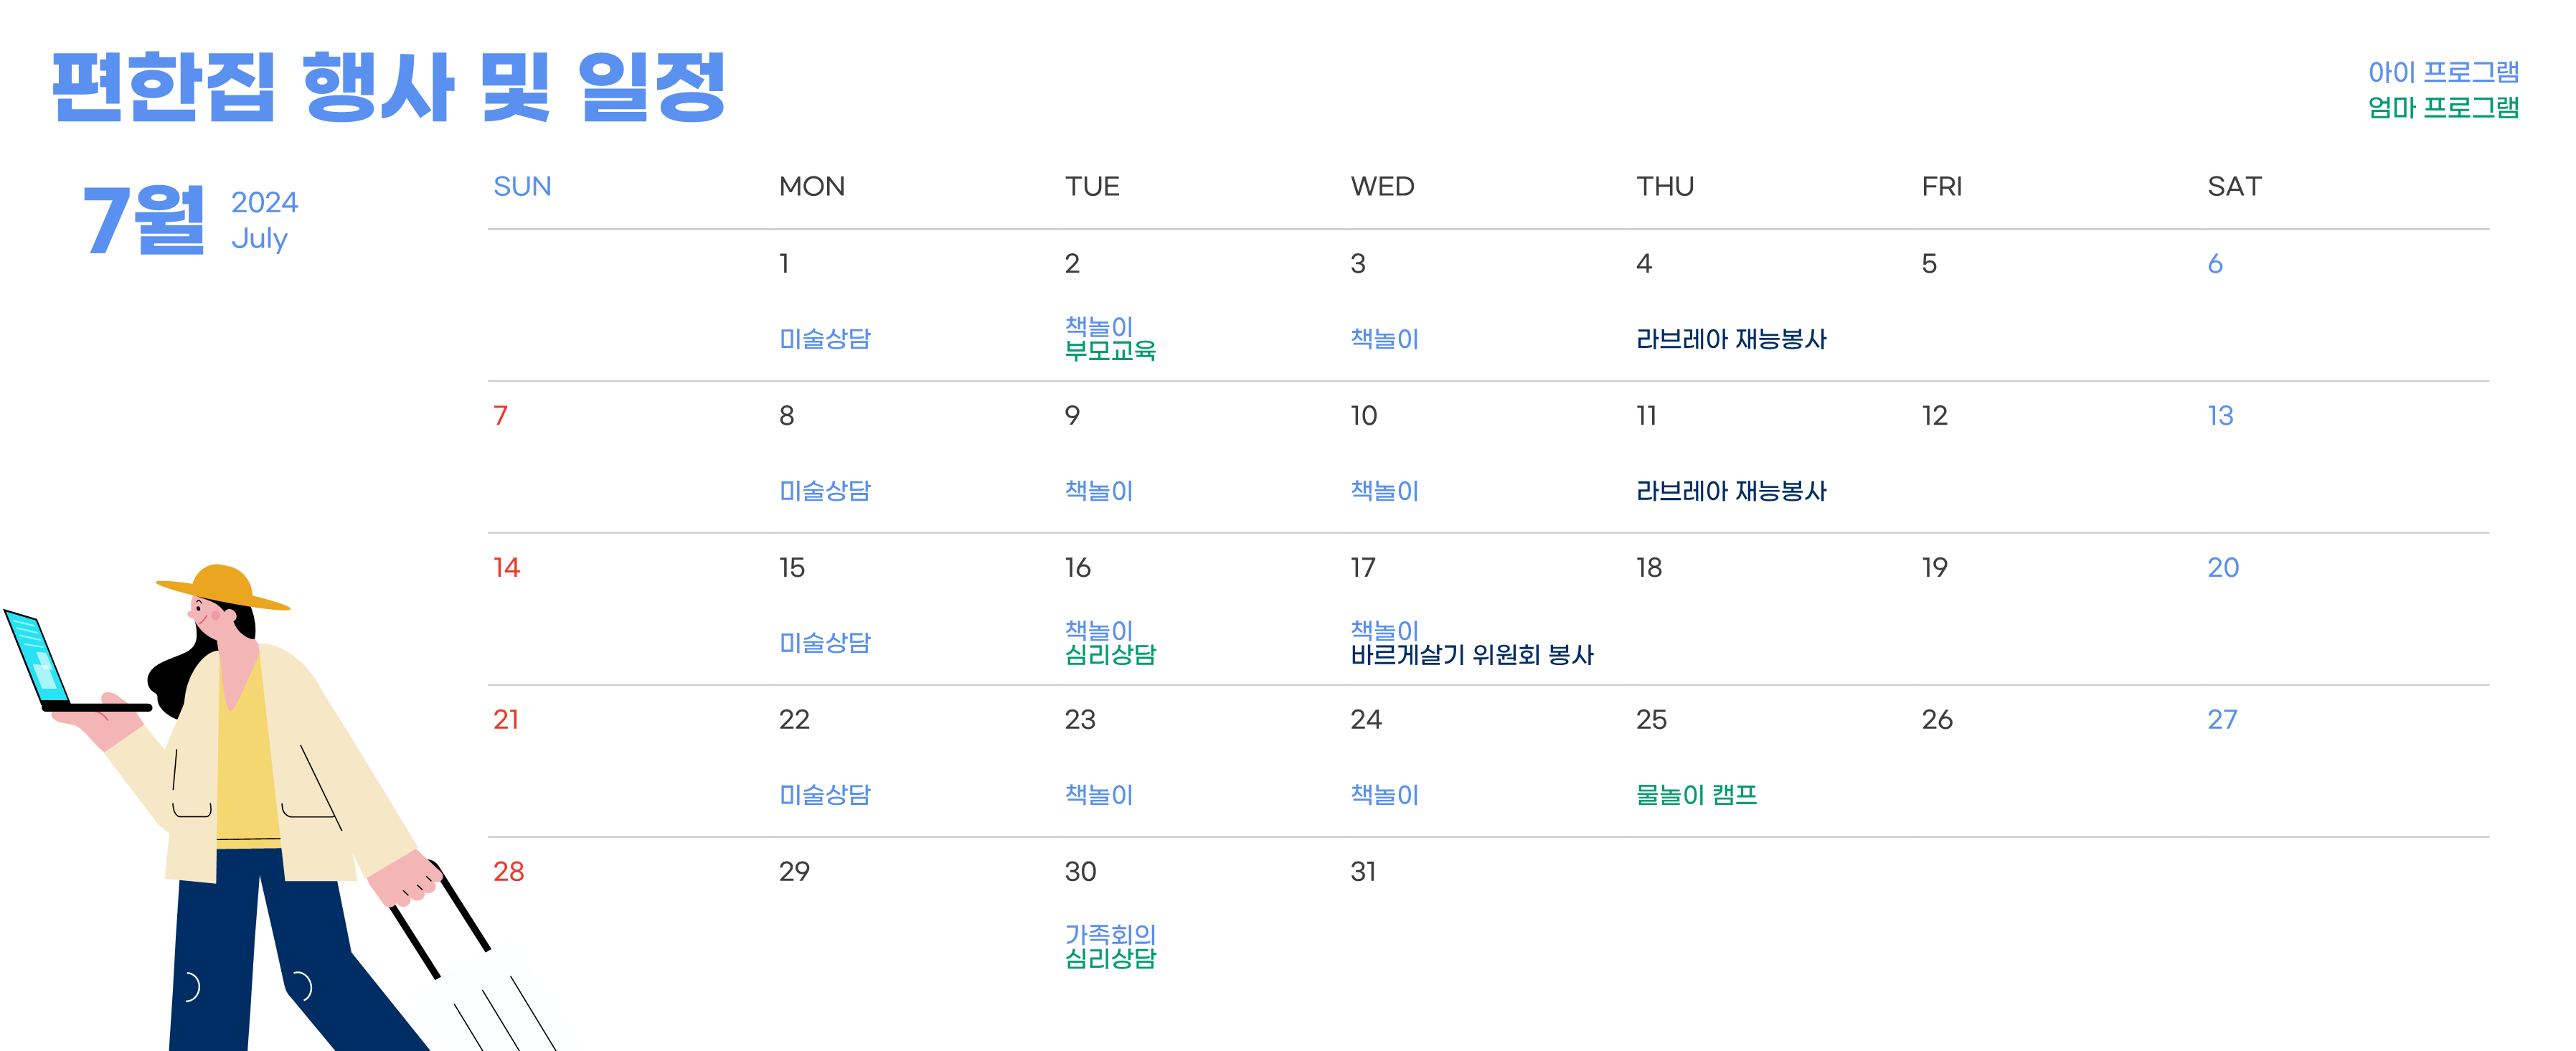Viewport: 2576px width, 1051px height.
Task: Click the 7월 month heading
Action: coord(145,220)
